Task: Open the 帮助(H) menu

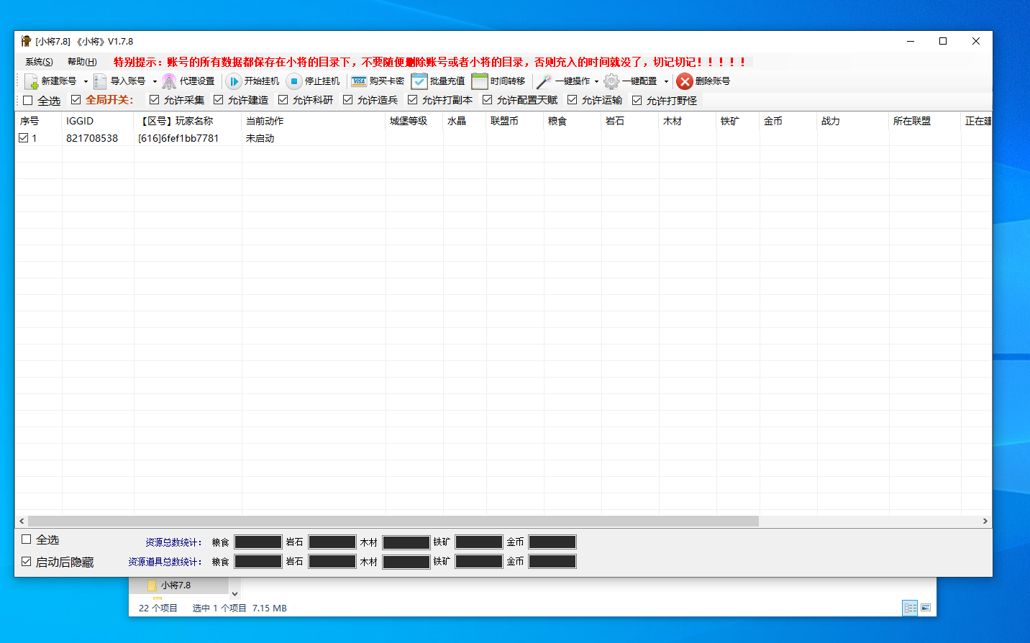Action: [x=83, y=62]
